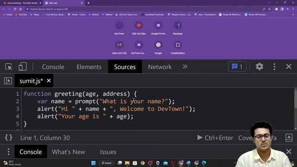Open the Google shortcut tile
The width and height of the screenshot is (297, 167).
pos(158,47)
